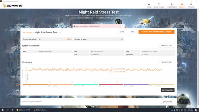This screenshot has width=199, height=112.
Task: Open Windows Start menu
Action: coord(2,110)
